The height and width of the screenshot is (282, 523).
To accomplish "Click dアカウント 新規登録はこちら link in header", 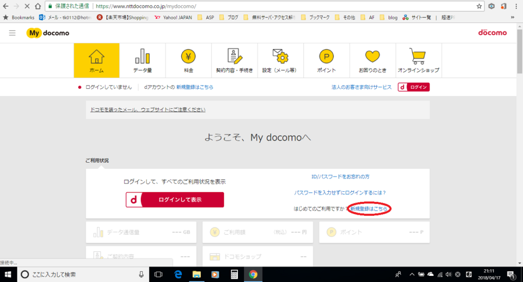I will coord(195,87).
